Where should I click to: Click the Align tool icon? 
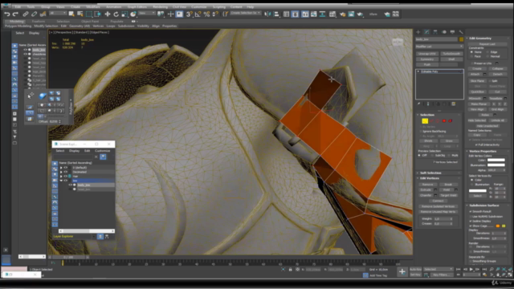pos(276,14)
